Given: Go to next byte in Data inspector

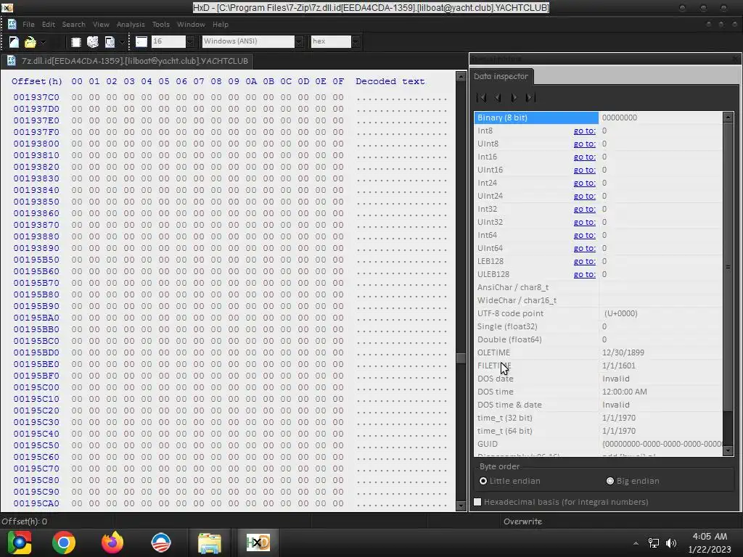Looking at the screenshot, I should point(514,98).
